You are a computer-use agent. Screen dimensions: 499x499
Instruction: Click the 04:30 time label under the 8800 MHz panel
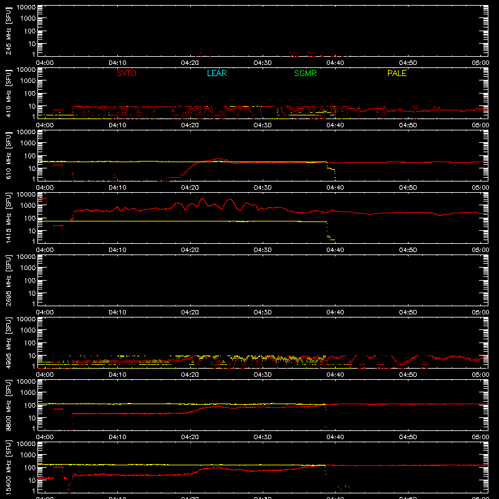coord(263,437)
